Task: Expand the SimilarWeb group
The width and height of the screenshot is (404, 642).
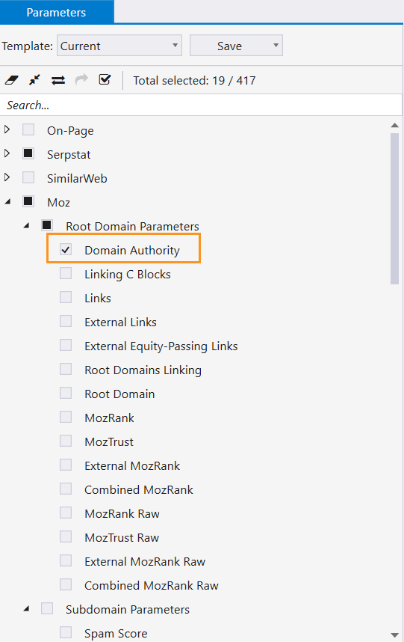Action: click(7, 177)
